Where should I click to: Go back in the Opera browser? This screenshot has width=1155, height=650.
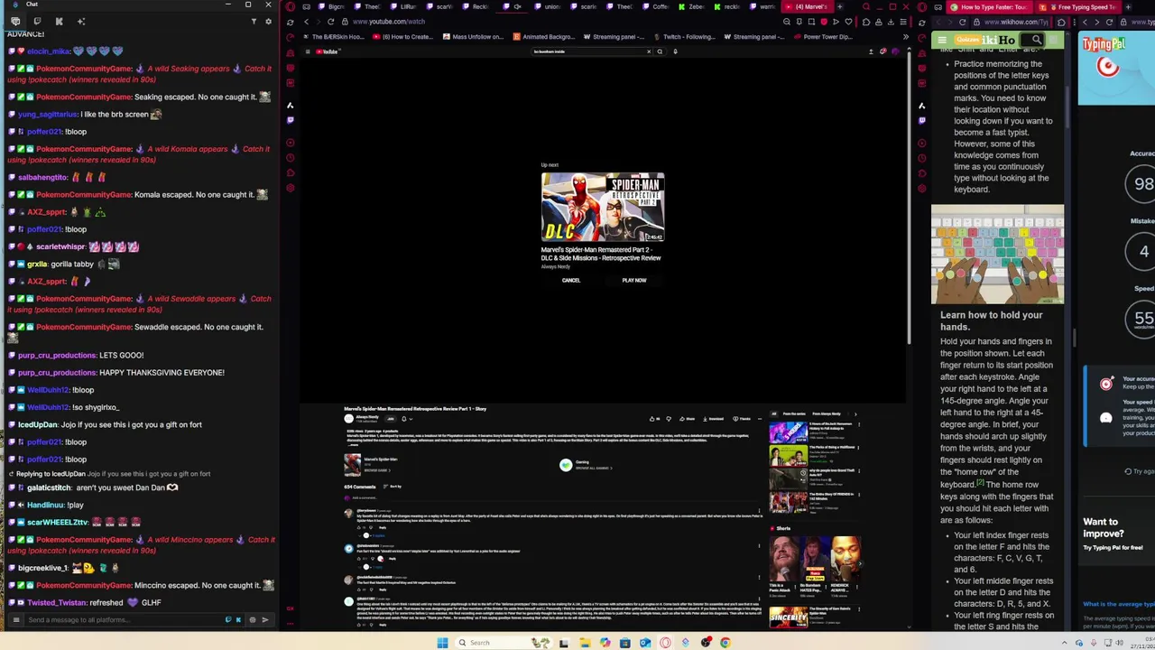click(306, 22)
